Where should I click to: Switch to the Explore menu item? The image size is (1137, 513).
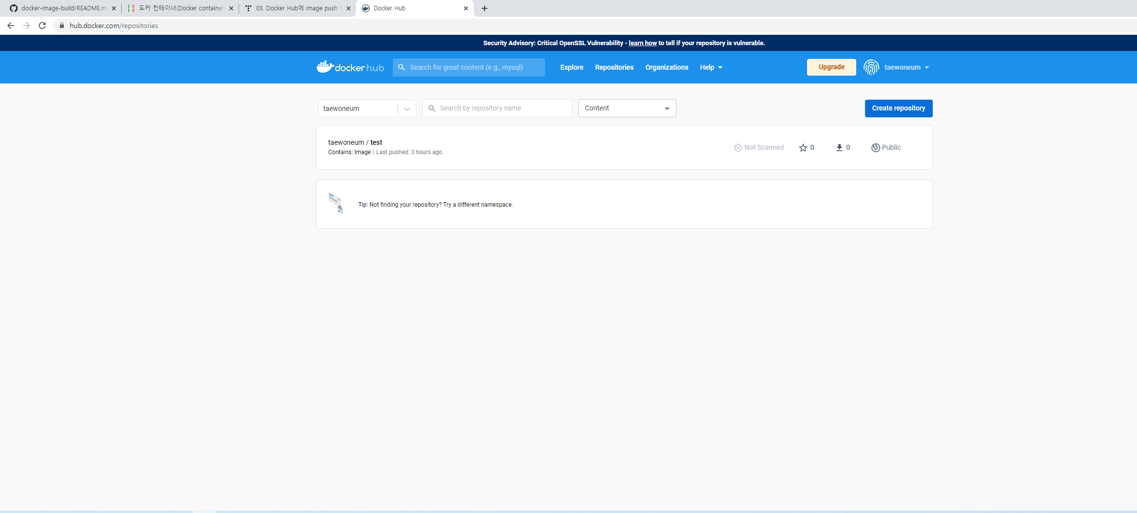click(x=571, y=67)
